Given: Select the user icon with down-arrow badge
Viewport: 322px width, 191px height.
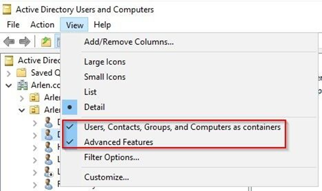Looking at the screenshot, I should [x=49, y=172].
